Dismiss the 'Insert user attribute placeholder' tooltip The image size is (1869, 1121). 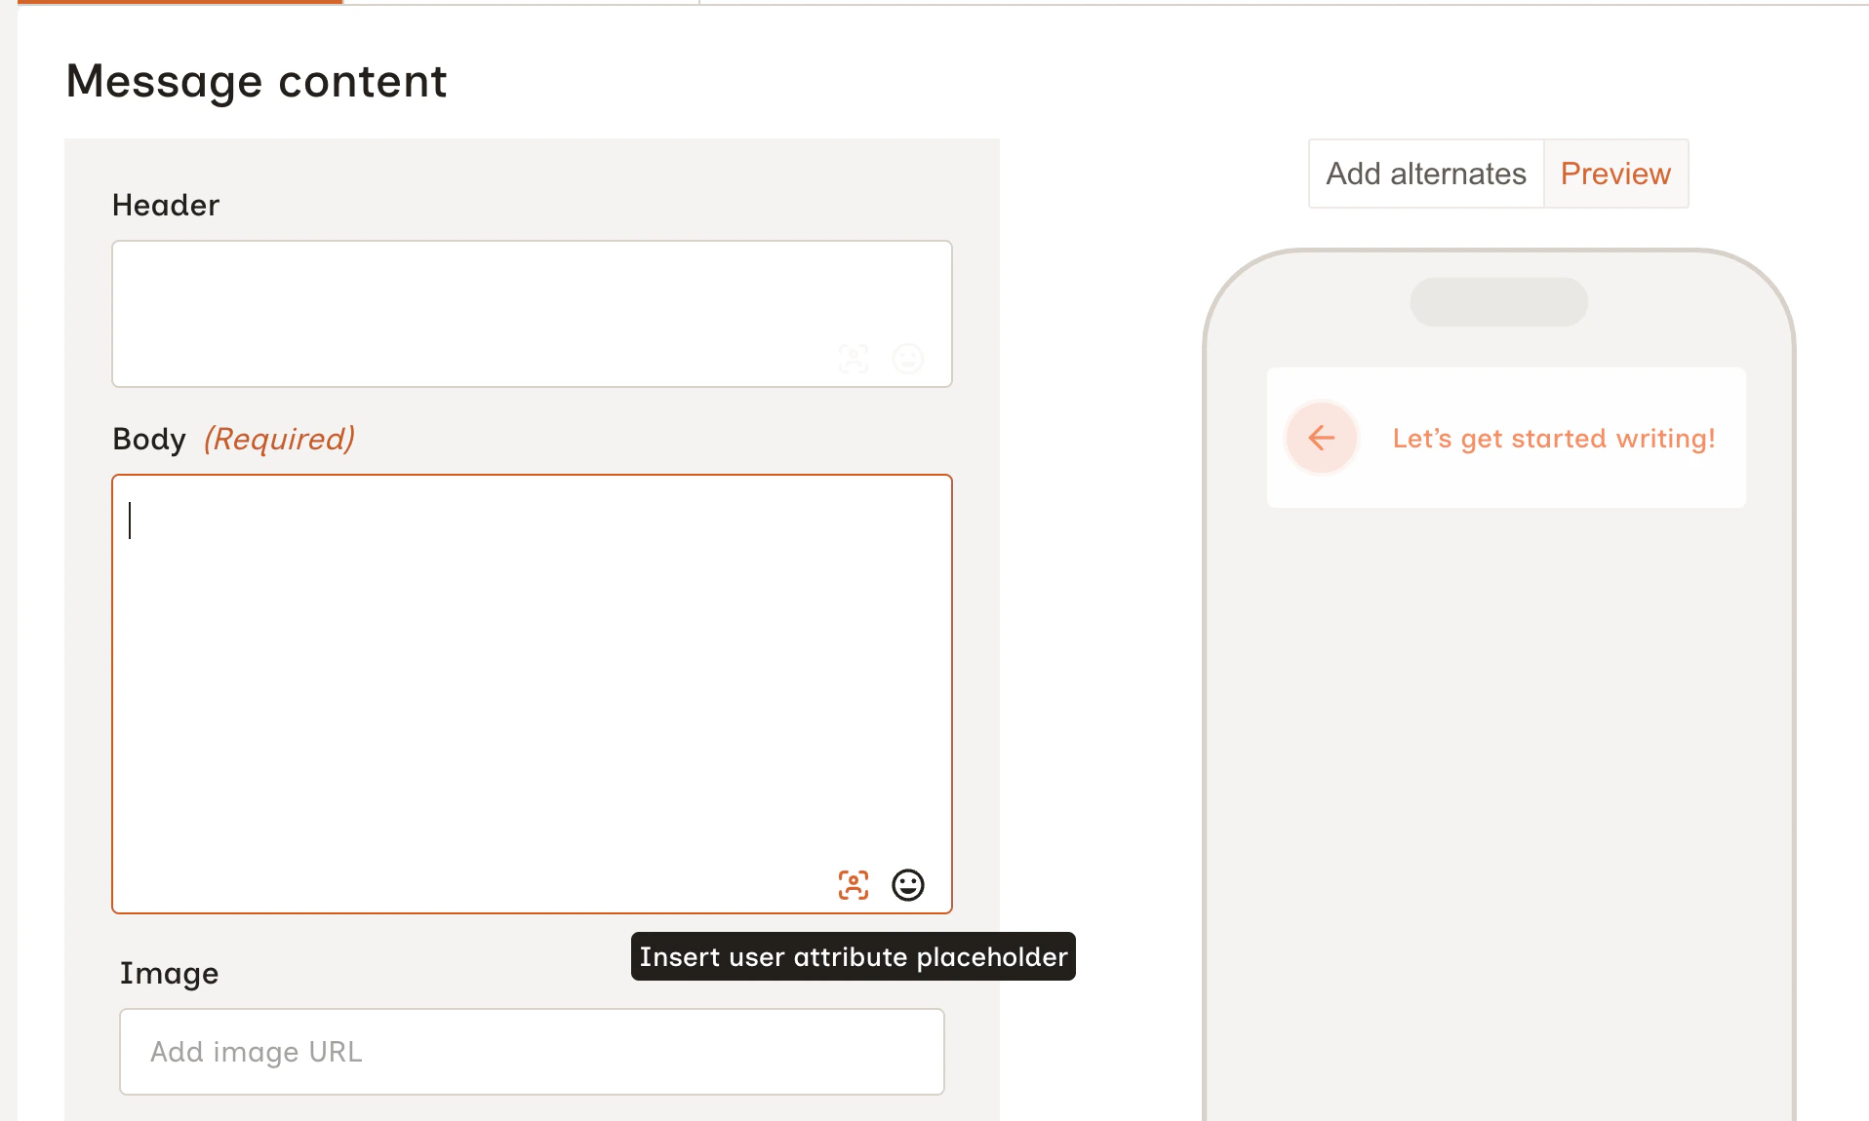coord(853,956)
